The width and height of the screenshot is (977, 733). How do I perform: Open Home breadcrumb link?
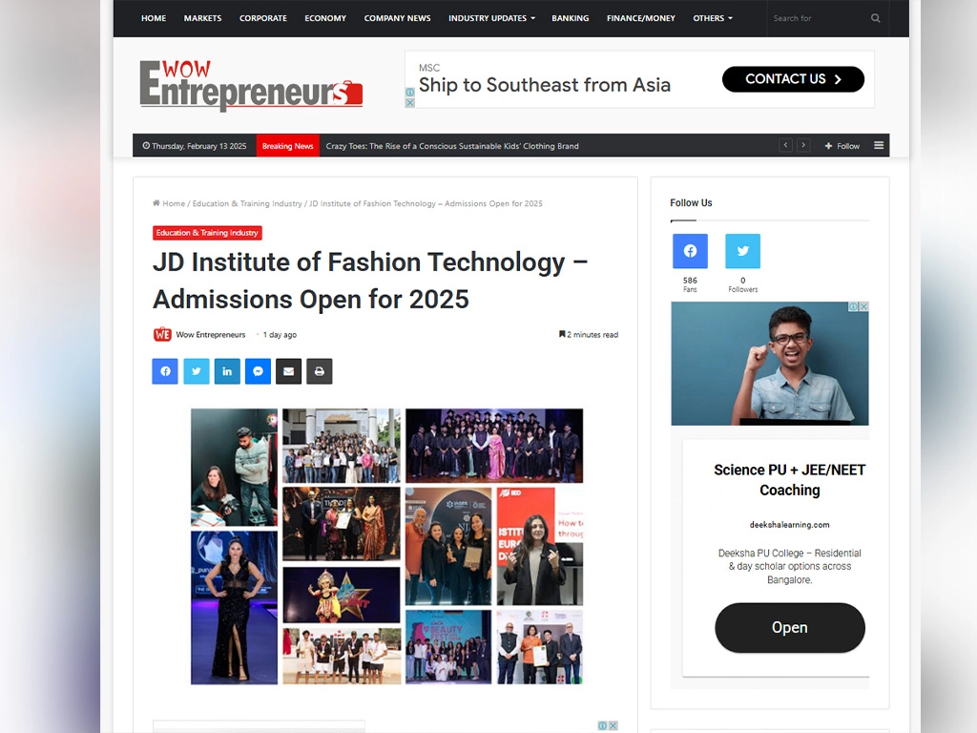(x=174, y=203)
